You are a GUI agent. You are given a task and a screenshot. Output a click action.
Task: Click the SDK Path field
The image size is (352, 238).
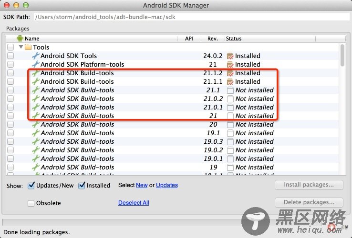(x=192, y=17)
